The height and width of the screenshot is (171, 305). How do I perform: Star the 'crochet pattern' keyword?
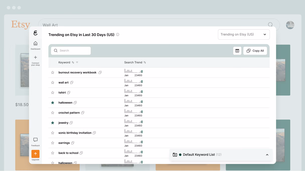[53, 113]
